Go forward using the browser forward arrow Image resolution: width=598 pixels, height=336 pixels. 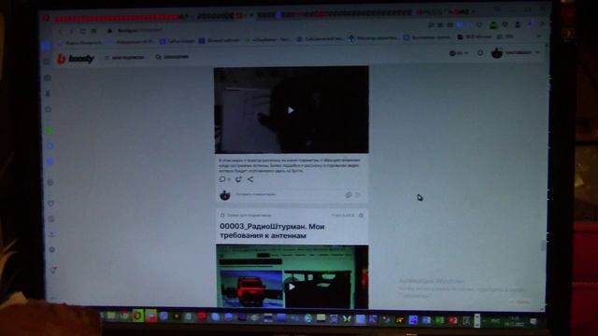[x=71, y=31]
